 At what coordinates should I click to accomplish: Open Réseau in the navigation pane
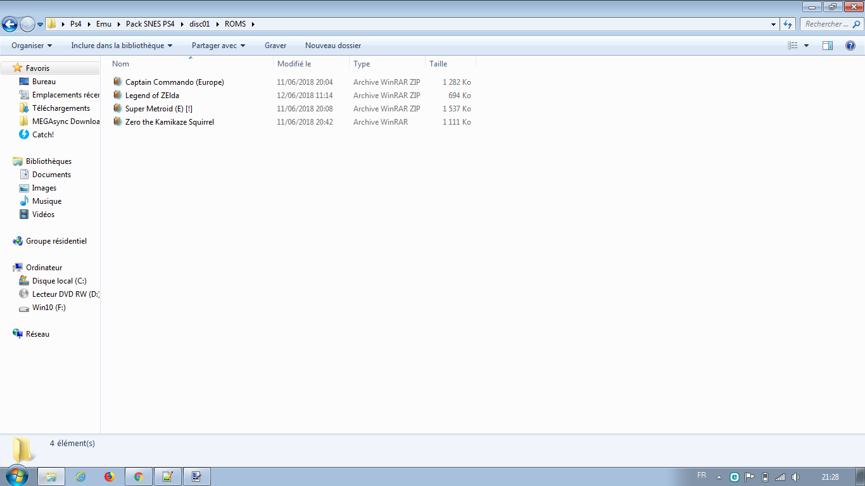[x=37, y=334]
